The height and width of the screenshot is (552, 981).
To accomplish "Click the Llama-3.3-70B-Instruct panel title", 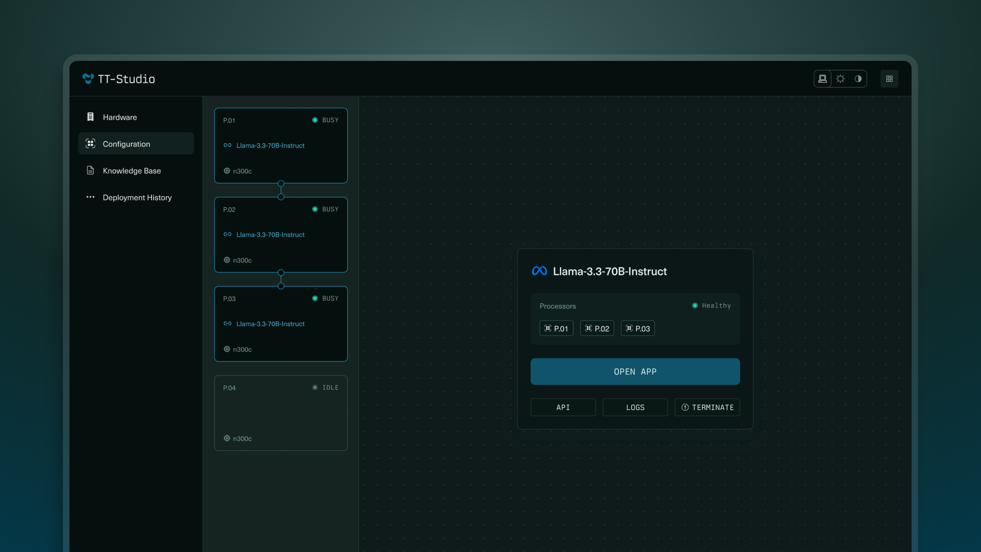I will point(610,271).
